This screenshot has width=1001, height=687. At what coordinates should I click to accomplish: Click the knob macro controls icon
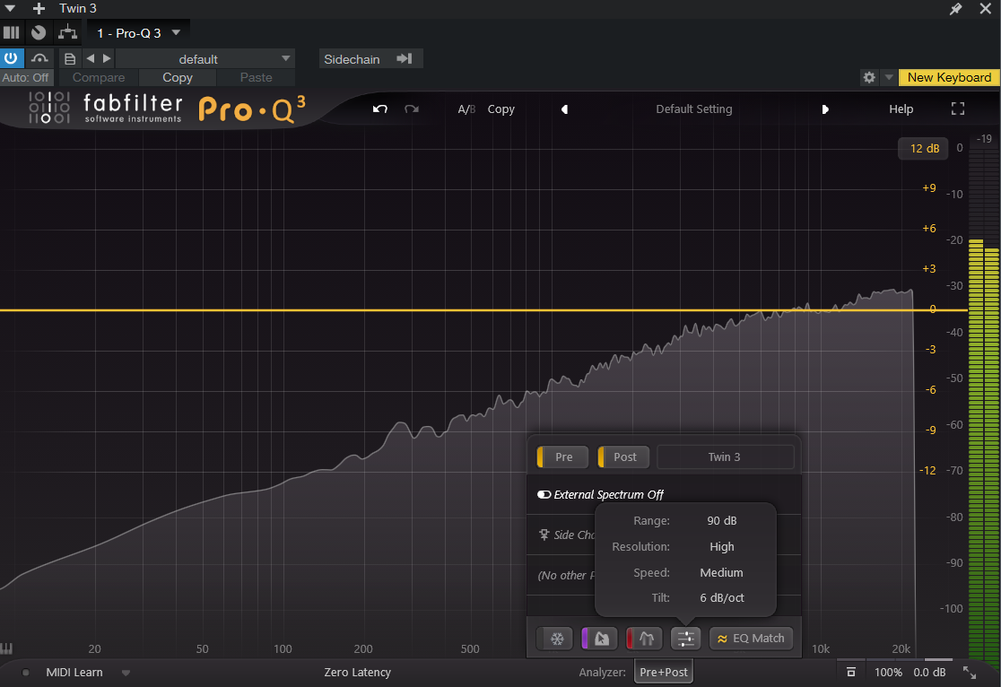click(39, 32)
